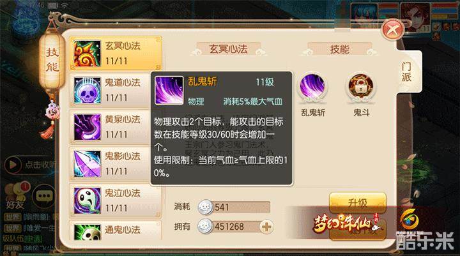Click the 拥有 silver amount field
Image resolution: width=460 pixels, height=256 pixels.
coord(235,227)
